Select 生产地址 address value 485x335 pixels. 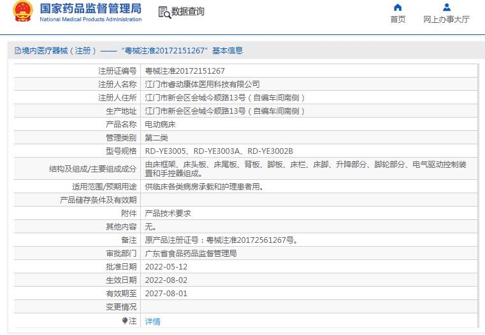tap(225, 111)
